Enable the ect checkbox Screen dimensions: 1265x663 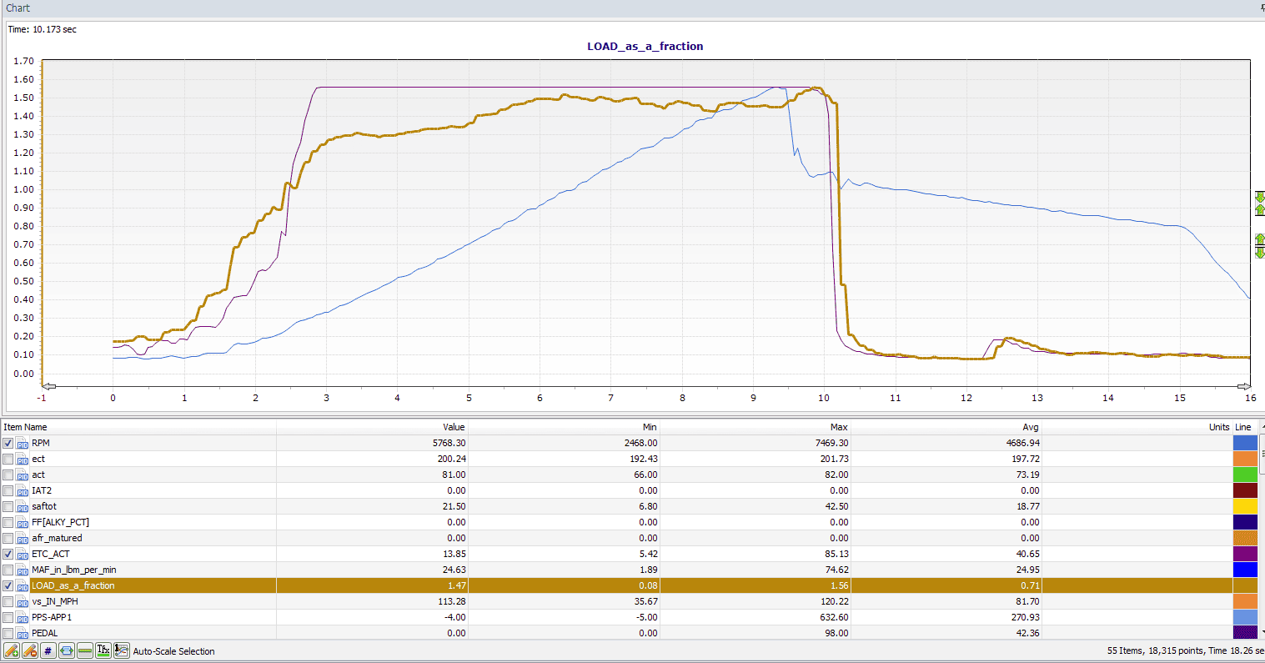tap(8, 460)
